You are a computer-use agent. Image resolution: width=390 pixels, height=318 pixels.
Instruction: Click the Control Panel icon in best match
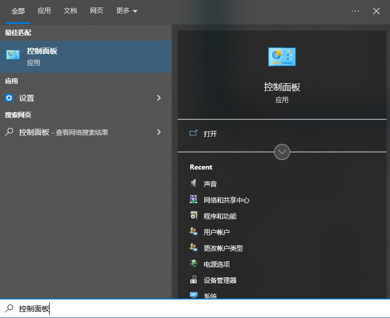(13, 55)
